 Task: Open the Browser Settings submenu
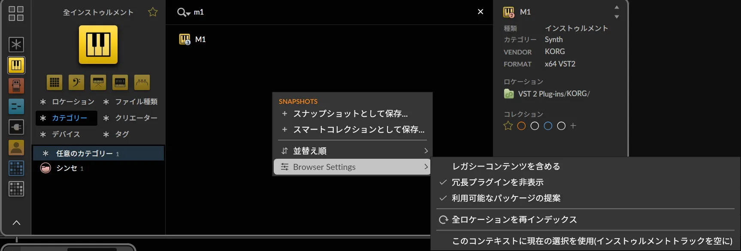[352, 167]
